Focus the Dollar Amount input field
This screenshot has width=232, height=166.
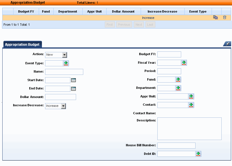61,97
